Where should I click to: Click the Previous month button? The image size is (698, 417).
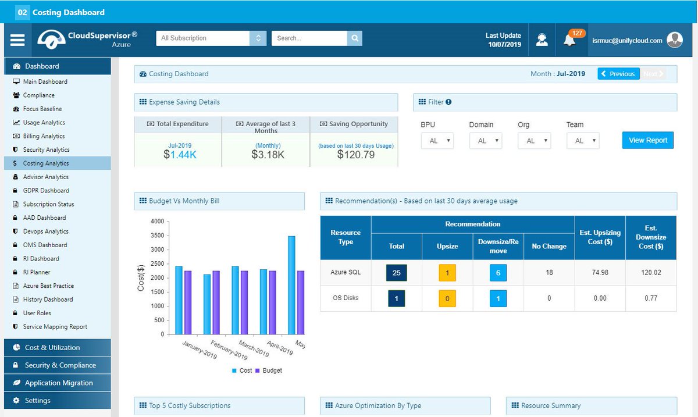[x=618, y=74]
